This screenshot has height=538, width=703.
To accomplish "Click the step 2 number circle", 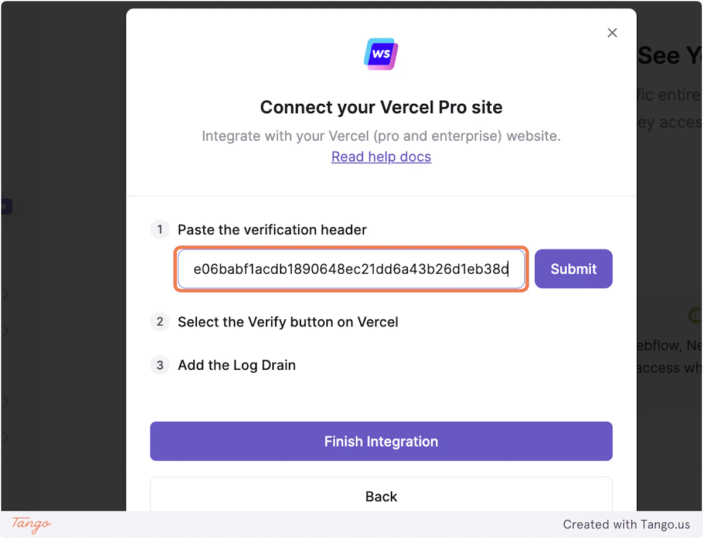I will [159, 322].
